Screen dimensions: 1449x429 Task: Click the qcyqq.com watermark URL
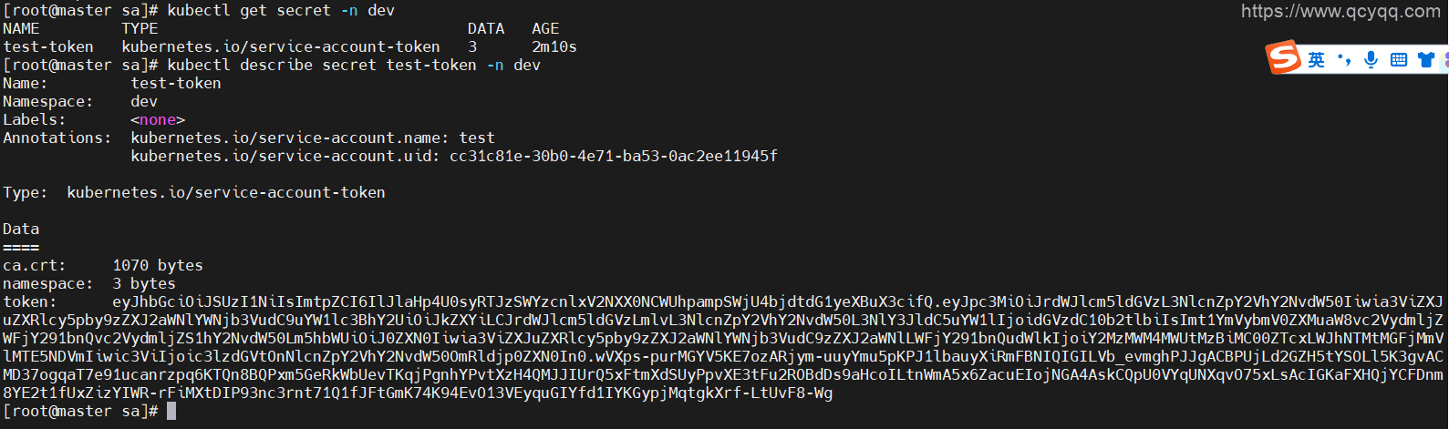point(1340,12)
